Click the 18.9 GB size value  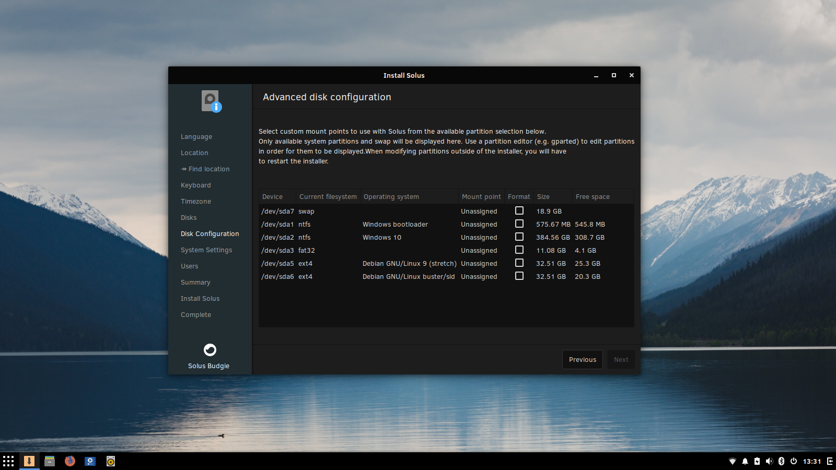pos(549,211)
